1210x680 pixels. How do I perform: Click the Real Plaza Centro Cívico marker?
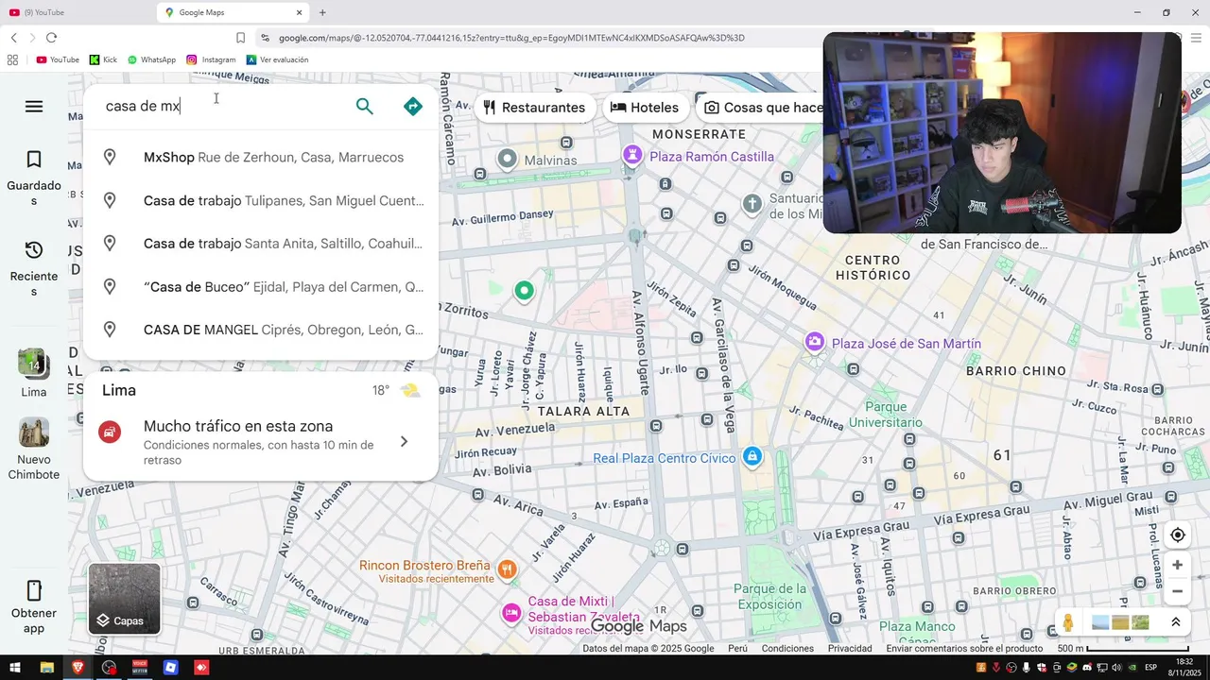752,457
